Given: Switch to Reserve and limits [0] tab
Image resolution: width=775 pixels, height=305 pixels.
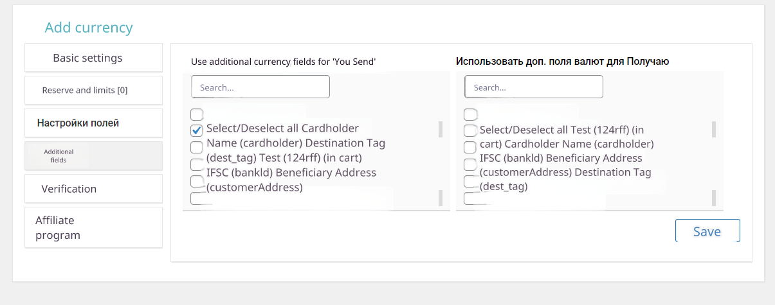Looking at the screenshot, I should 93,91.
